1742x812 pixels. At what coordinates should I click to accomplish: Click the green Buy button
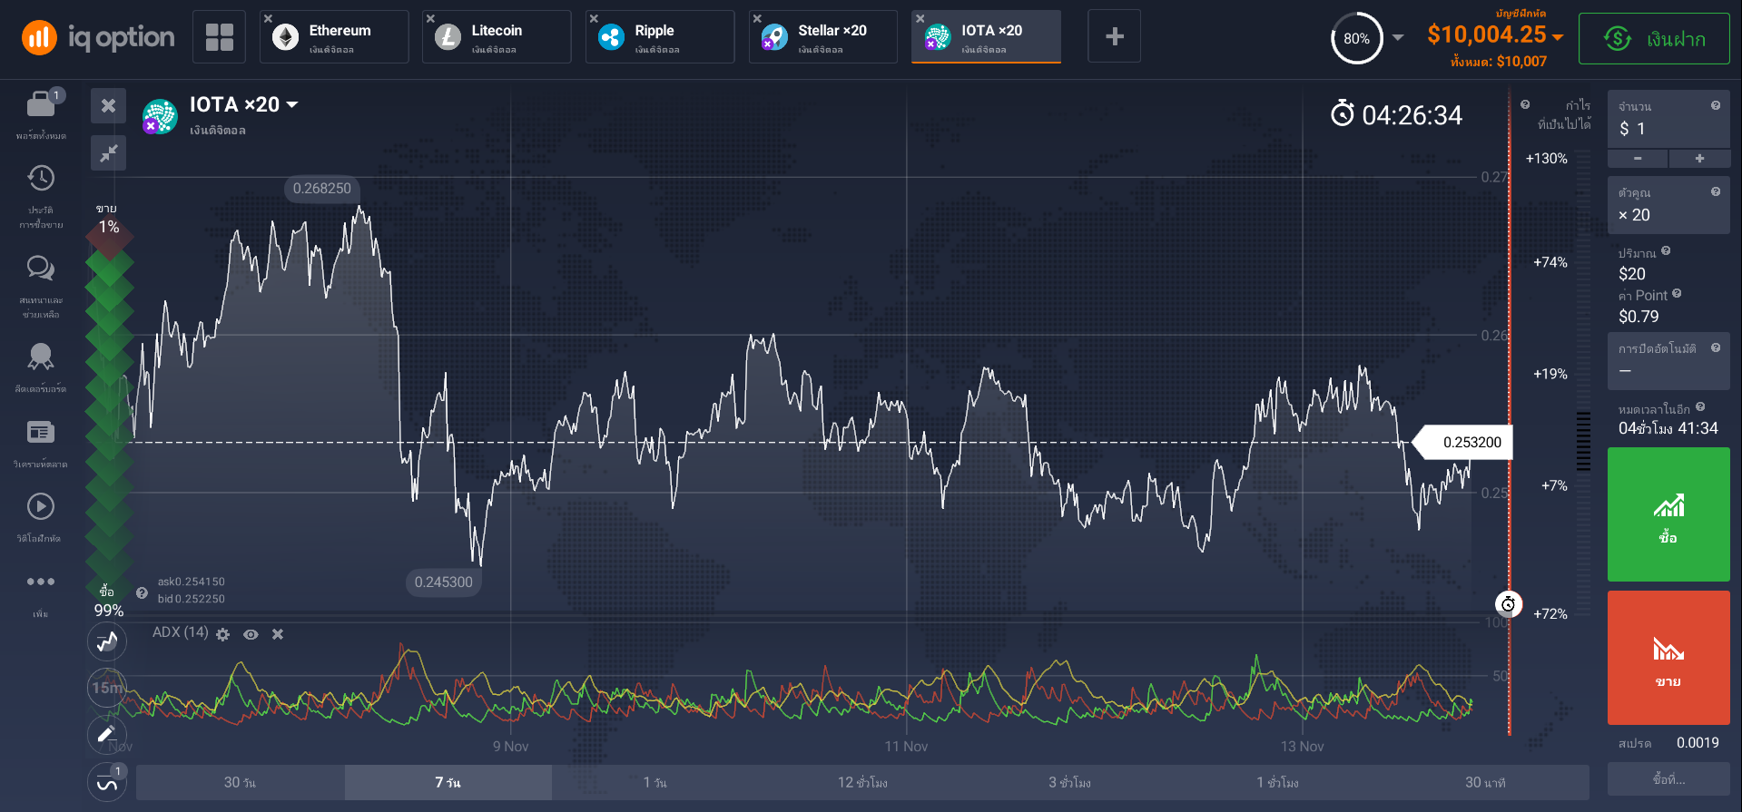pyautogui.click(x=1668, y=514)
